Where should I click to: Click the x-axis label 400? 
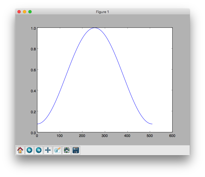(127, 136)
